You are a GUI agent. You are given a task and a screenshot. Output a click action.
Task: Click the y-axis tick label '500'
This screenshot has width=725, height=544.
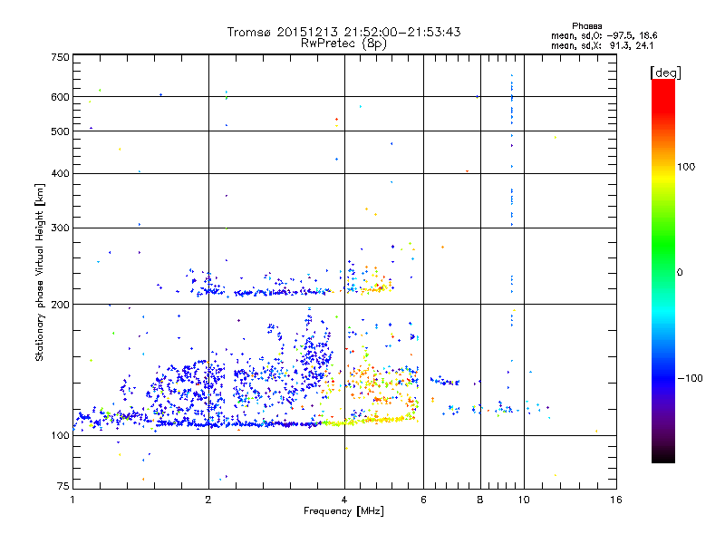coord(60,131)
